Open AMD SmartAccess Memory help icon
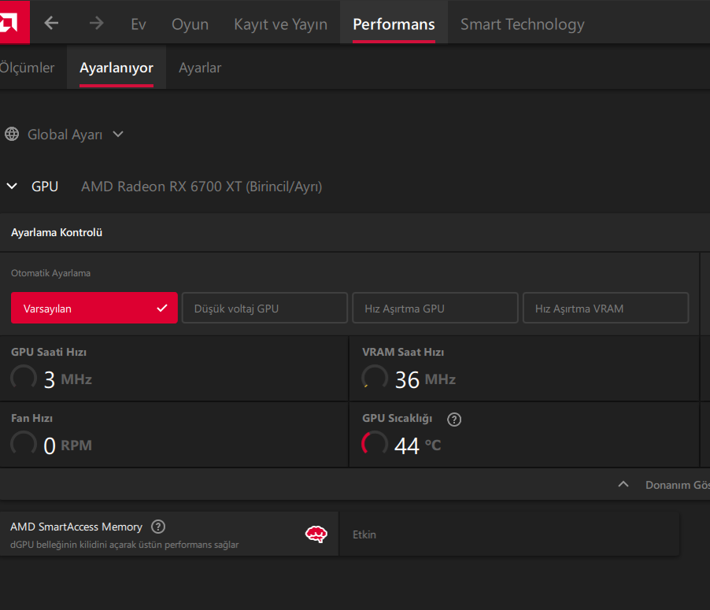 (158, 527)
